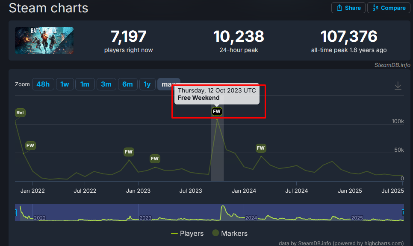Click the Battlefield game thumbnail
This screenshot has height=246, width=413.
44,41
